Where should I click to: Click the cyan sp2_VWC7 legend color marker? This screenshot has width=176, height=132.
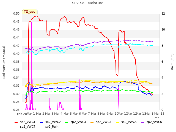point(16,127)
